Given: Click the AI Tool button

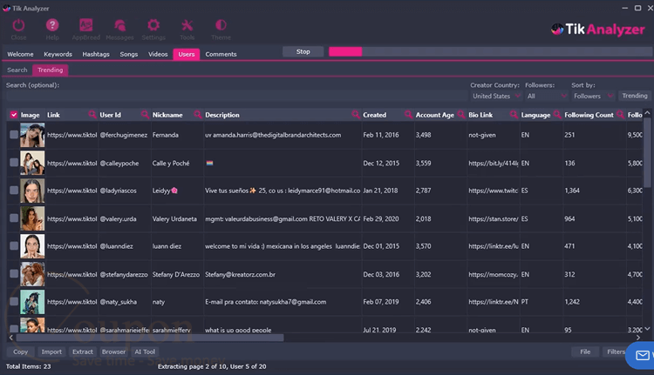Looking at the screenshot, I should [145, 352].
